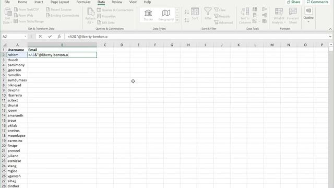Select cell containing 'vganesh'

tap(17, 176)
